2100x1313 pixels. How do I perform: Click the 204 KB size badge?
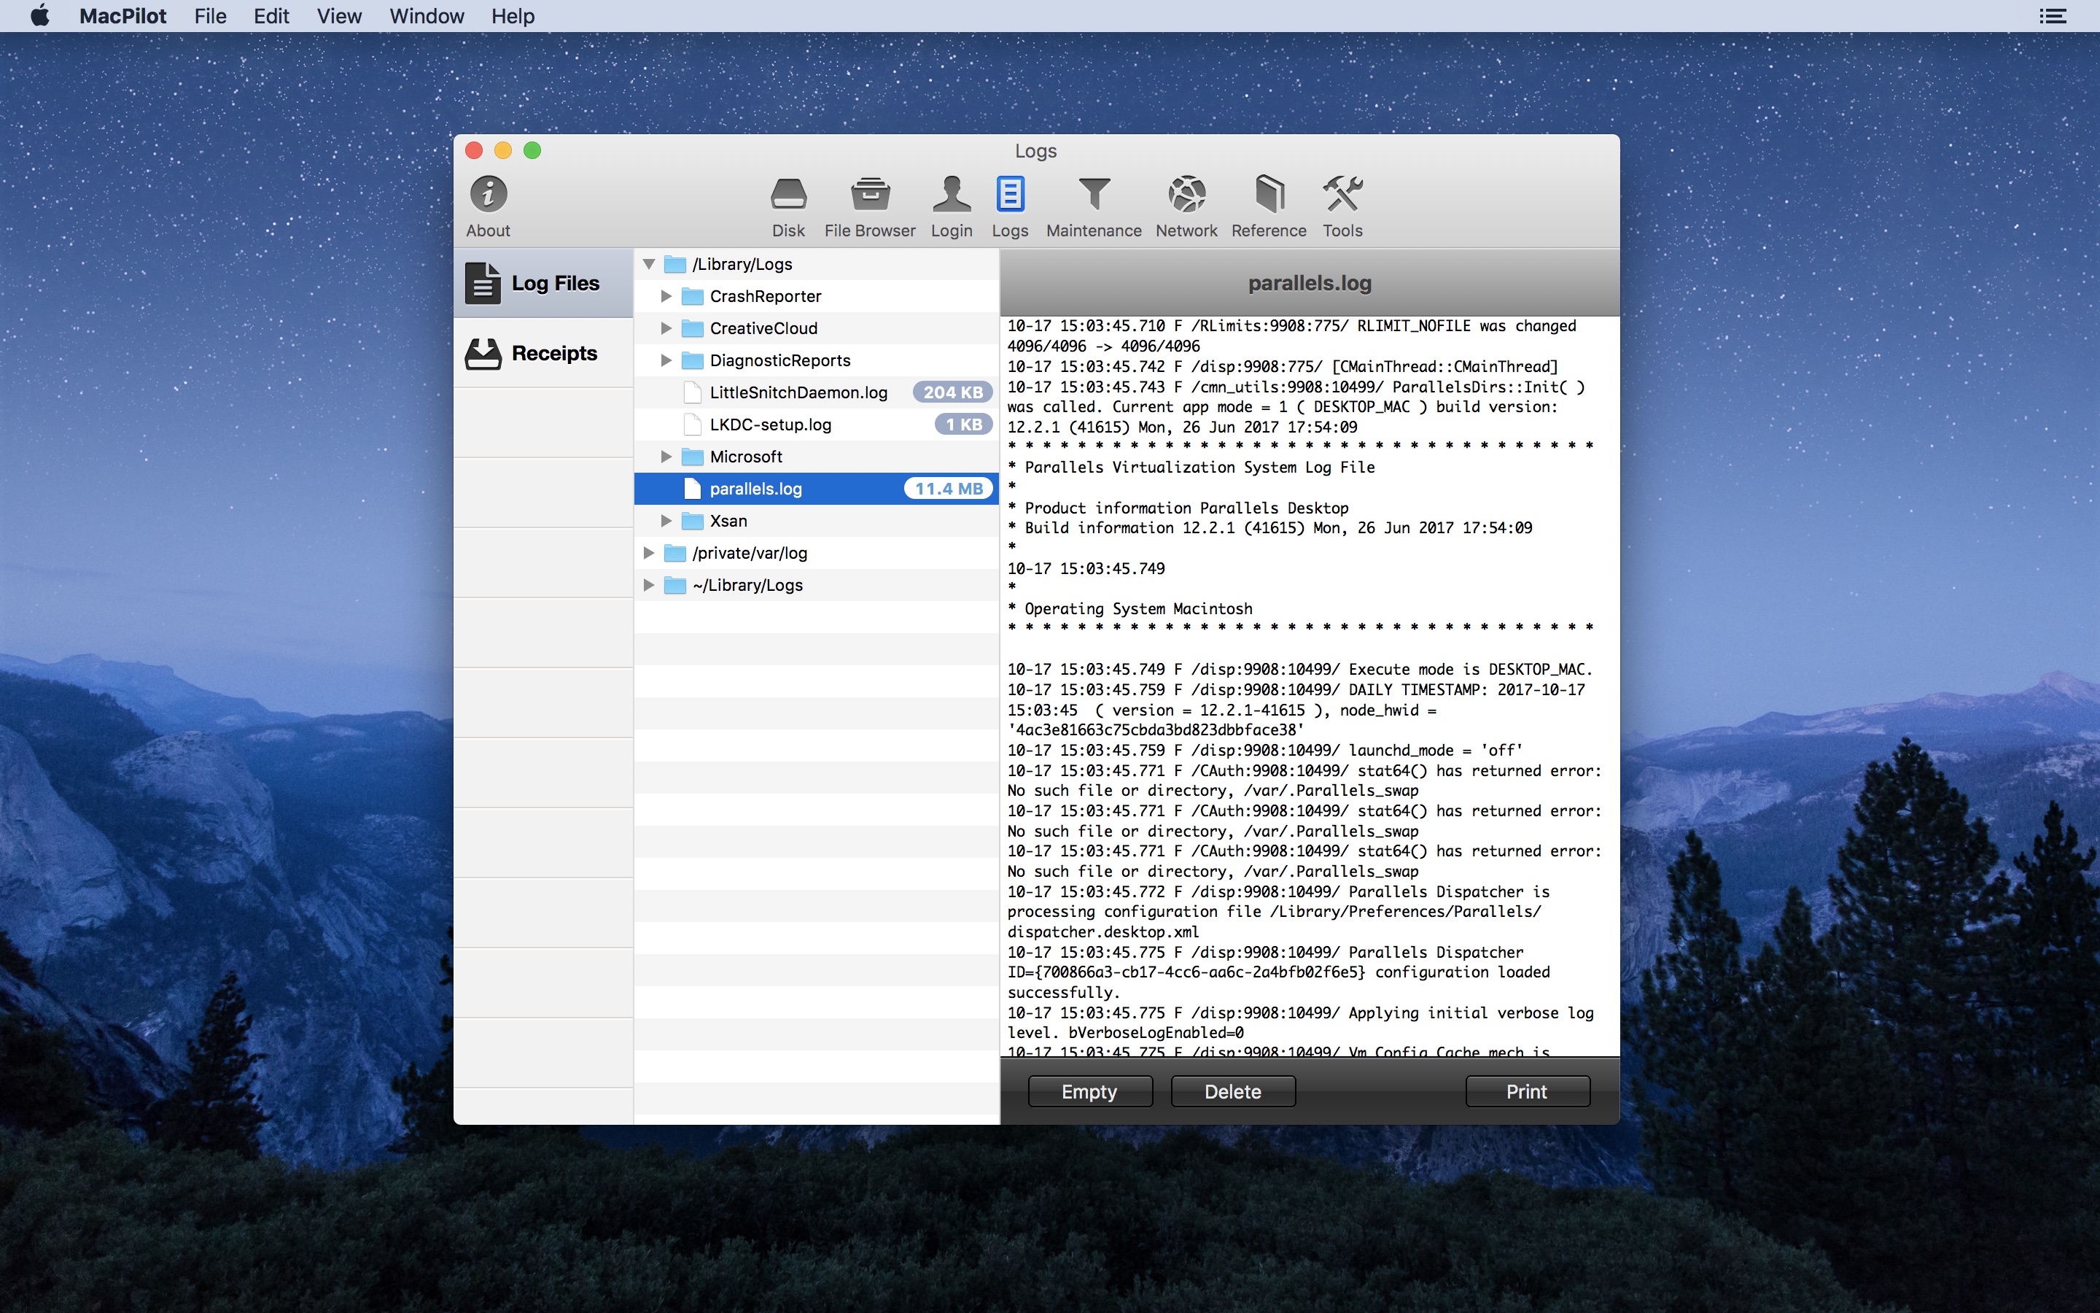tap(952, 392)
